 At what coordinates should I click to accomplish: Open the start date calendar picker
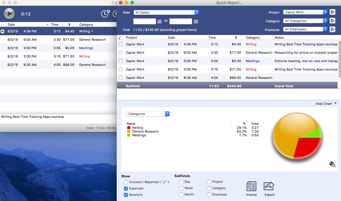point(160,21)
